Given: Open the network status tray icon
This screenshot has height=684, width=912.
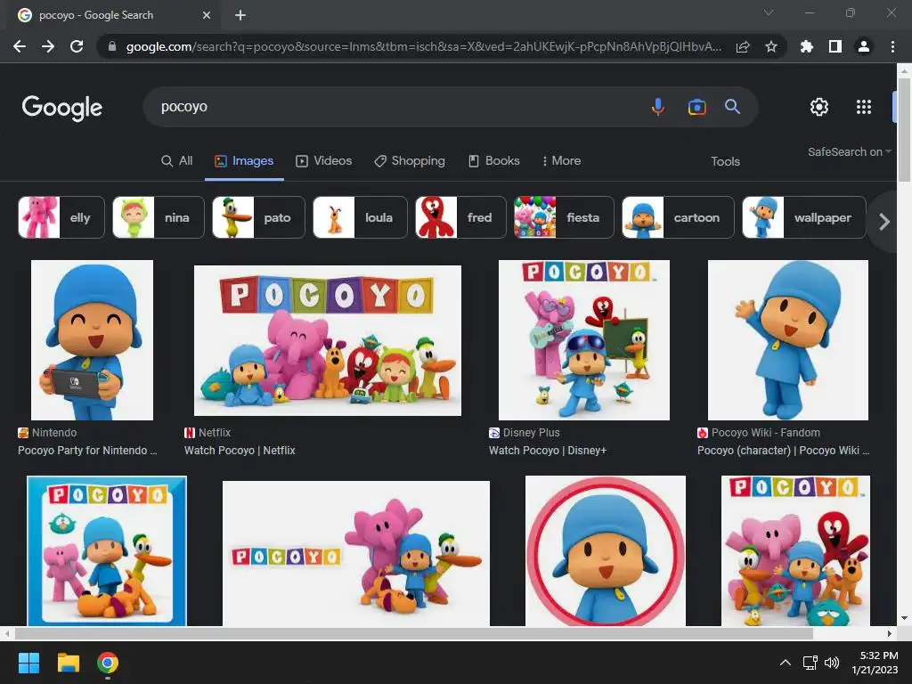Looking at the screenshot, I should click(810, 663).
